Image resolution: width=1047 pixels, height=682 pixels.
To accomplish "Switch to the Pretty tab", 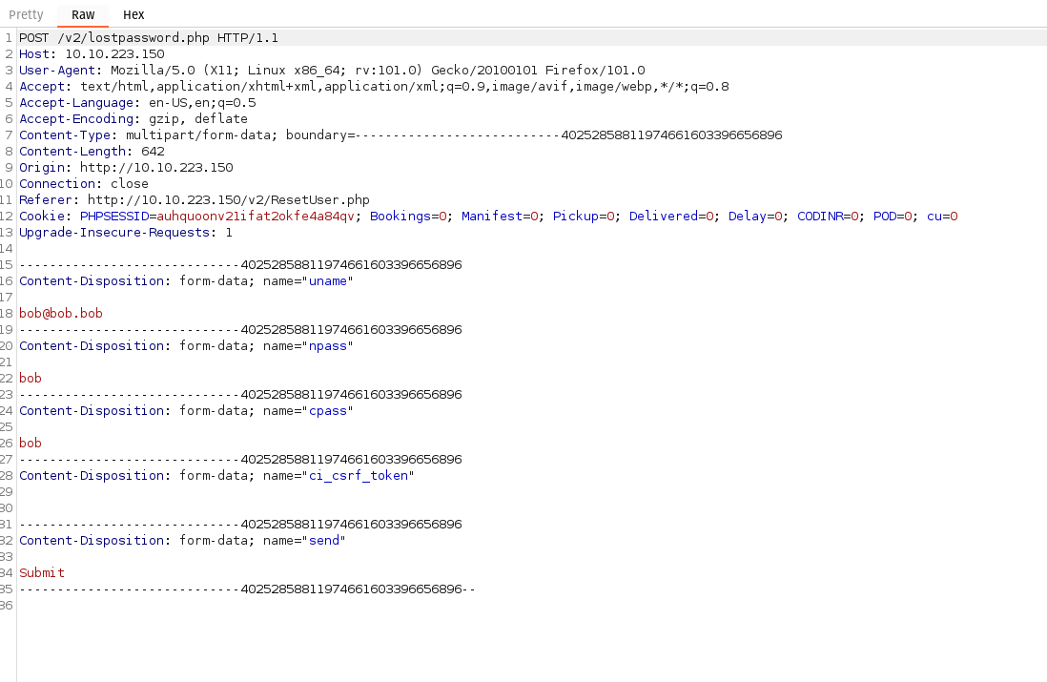I will point(26,14).
